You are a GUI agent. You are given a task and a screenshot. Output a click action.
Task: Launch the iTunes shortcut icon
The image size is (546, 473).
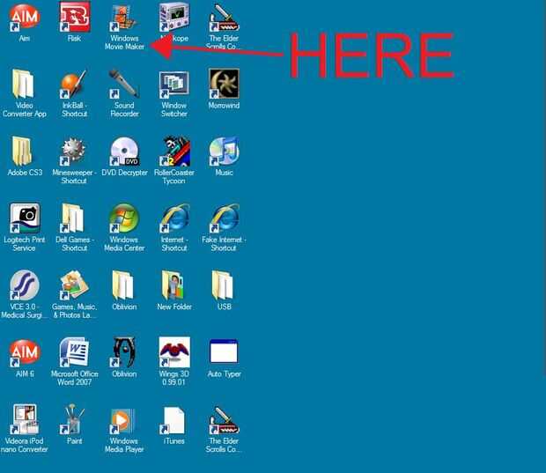tap(173, 420)
